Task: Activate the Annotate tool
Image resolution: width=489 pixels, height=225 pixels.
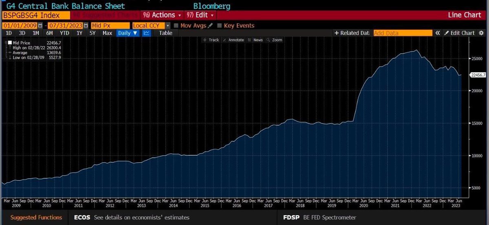Action: click(x=233, y=40)
